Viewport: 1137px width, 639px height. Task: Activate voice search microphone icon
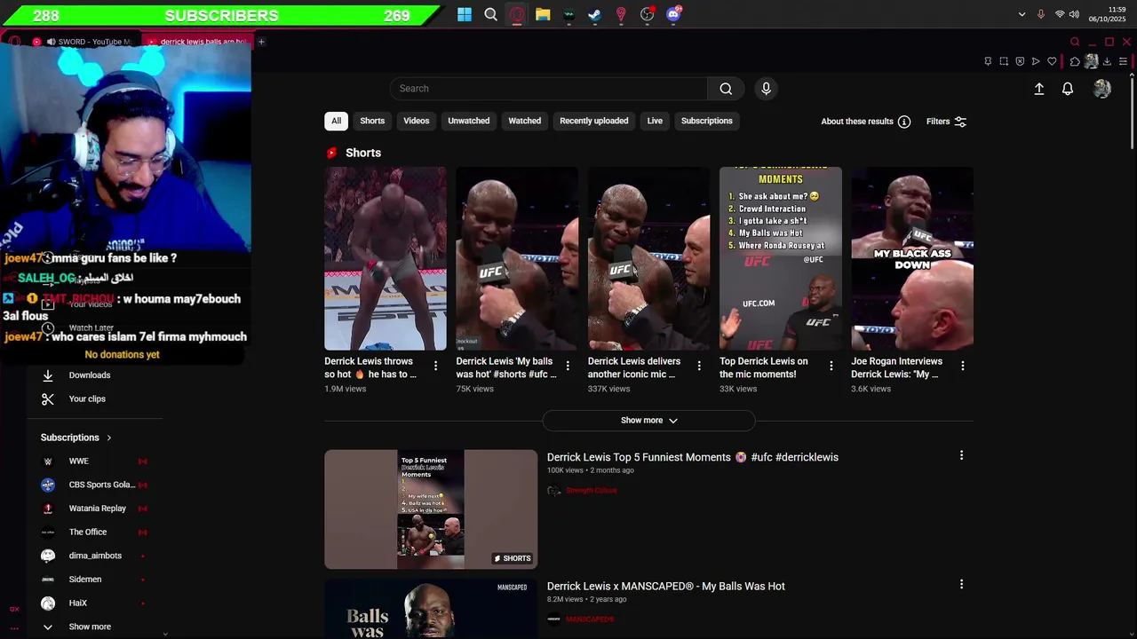coord(766,89)
